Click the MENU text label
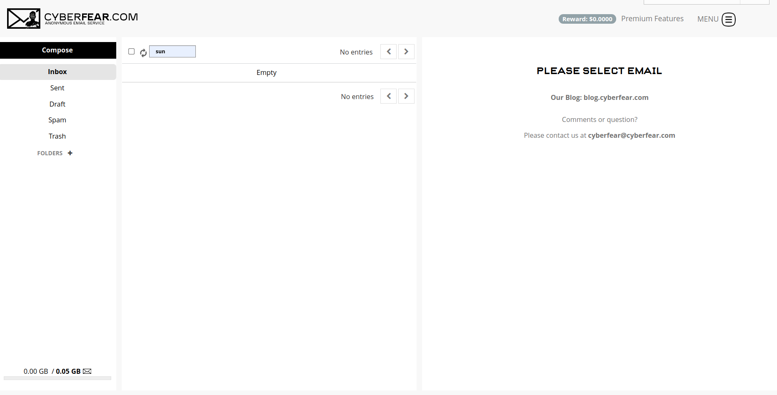Image resolution: width=777 pixels, height=395 pixels. click(x=708, y=19)
